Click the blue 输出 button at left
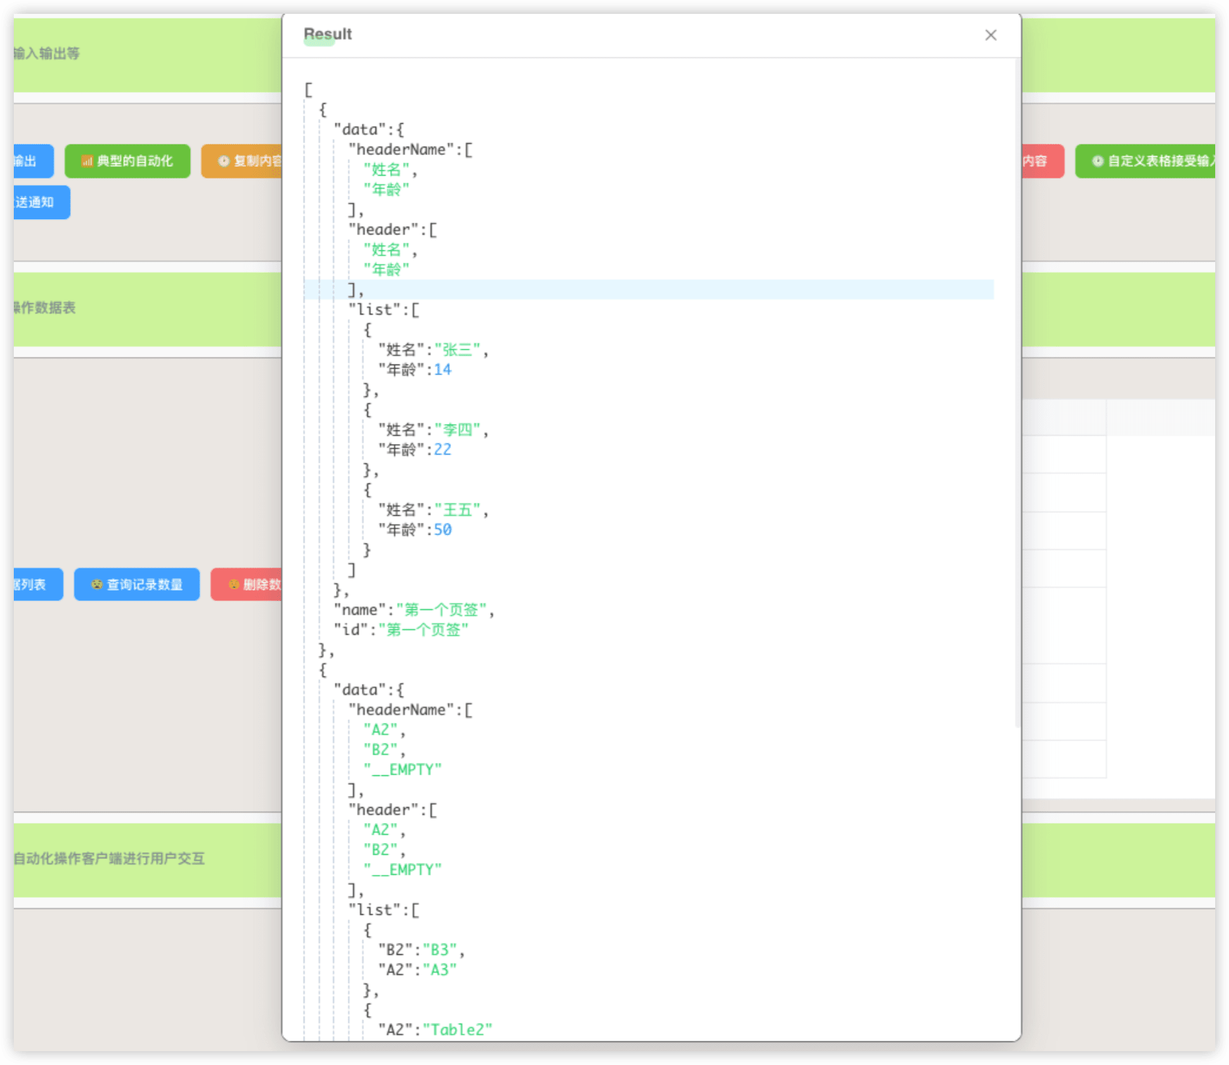1229x1065 pixels. (x=32, y=161)
